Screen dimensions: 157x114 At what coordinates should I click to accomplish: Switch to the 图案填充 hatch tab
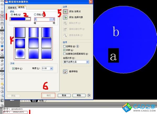(x=12, y=8)
